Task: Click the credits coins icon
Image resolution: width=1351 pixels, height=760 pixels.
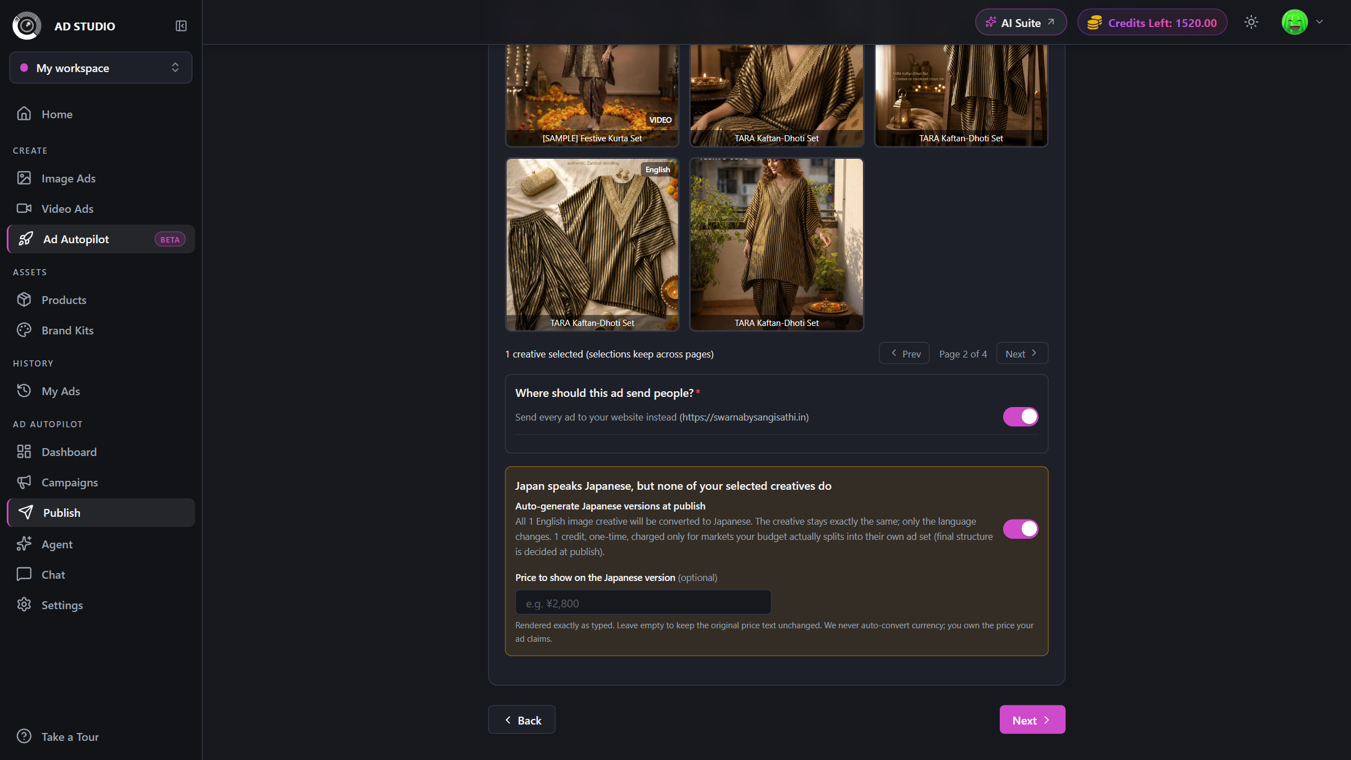Action: [x=1094, y=23]
